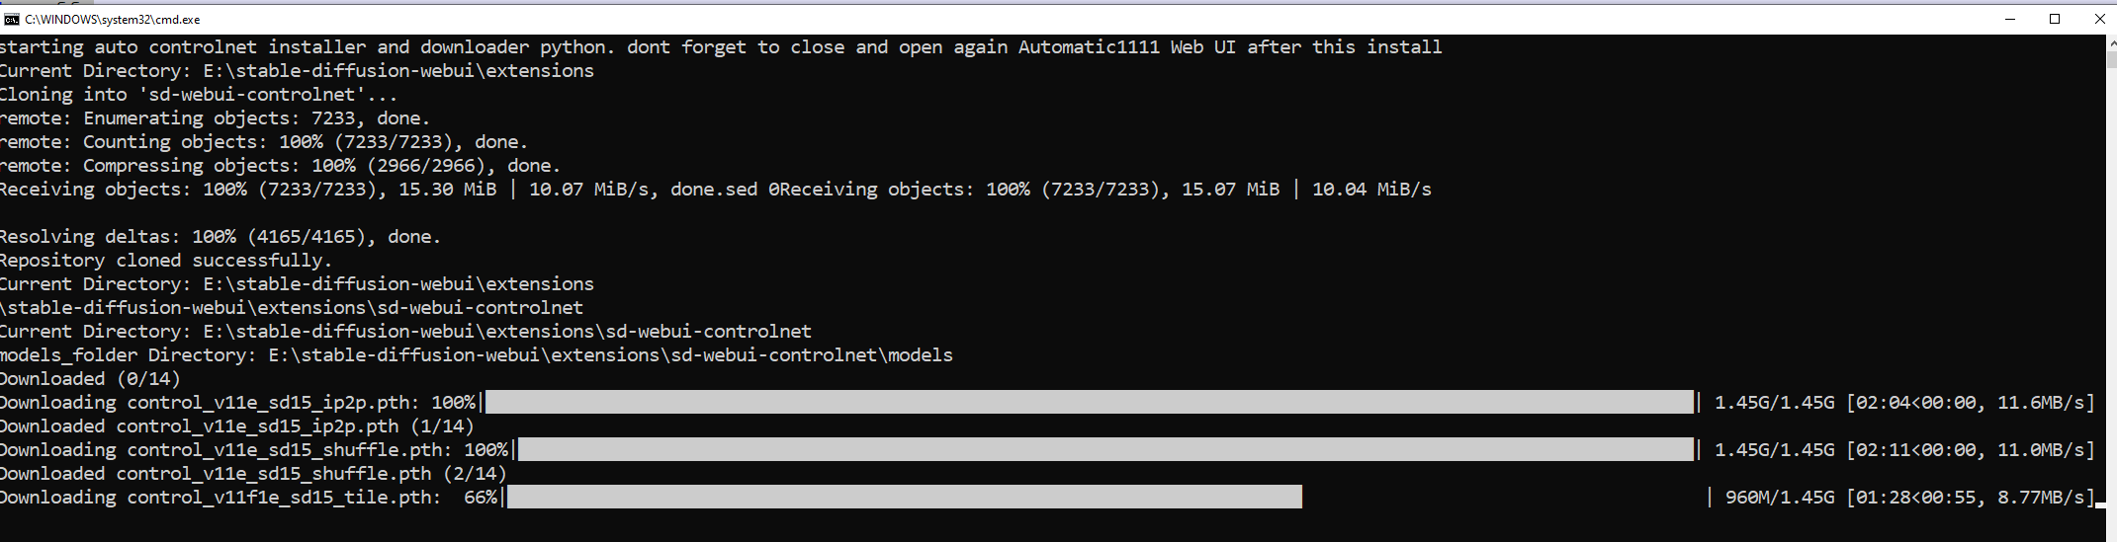The image size is (2117, 542).
Task: Minimize the cmd.exe window
Action: click(2010, 19)
